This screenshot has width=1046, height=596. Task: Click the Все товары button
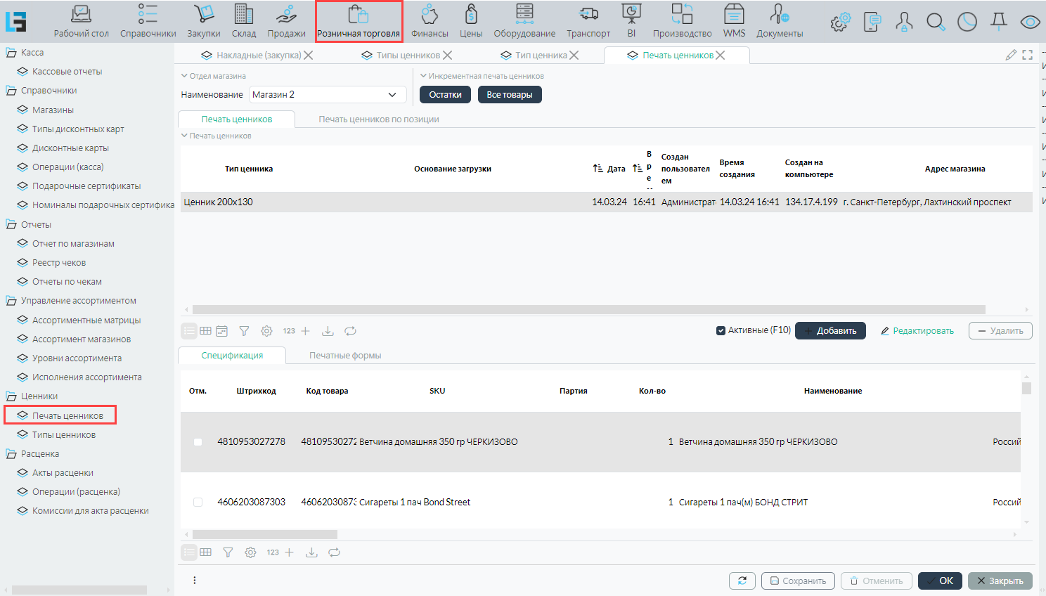(510, 95)
